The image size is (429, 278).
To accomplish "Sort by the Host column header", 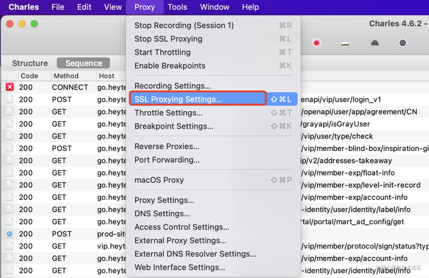I will coord(106,76).
